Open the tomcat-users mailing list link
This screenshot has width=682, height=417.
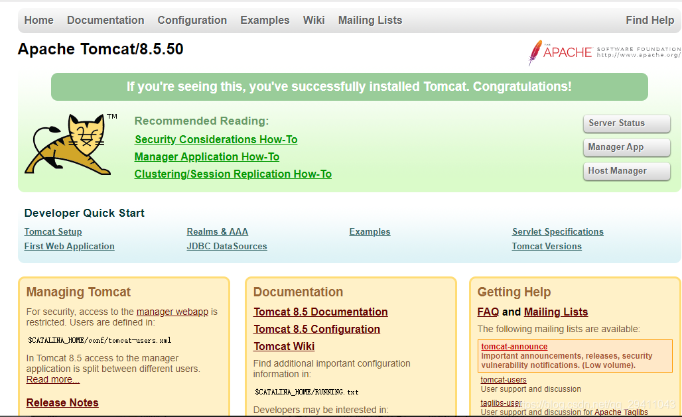pyautogui.click(x=504, y=380)
